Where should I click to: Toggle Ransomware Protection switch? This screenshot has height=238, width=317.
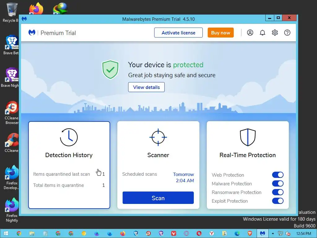tap(278, 192)
